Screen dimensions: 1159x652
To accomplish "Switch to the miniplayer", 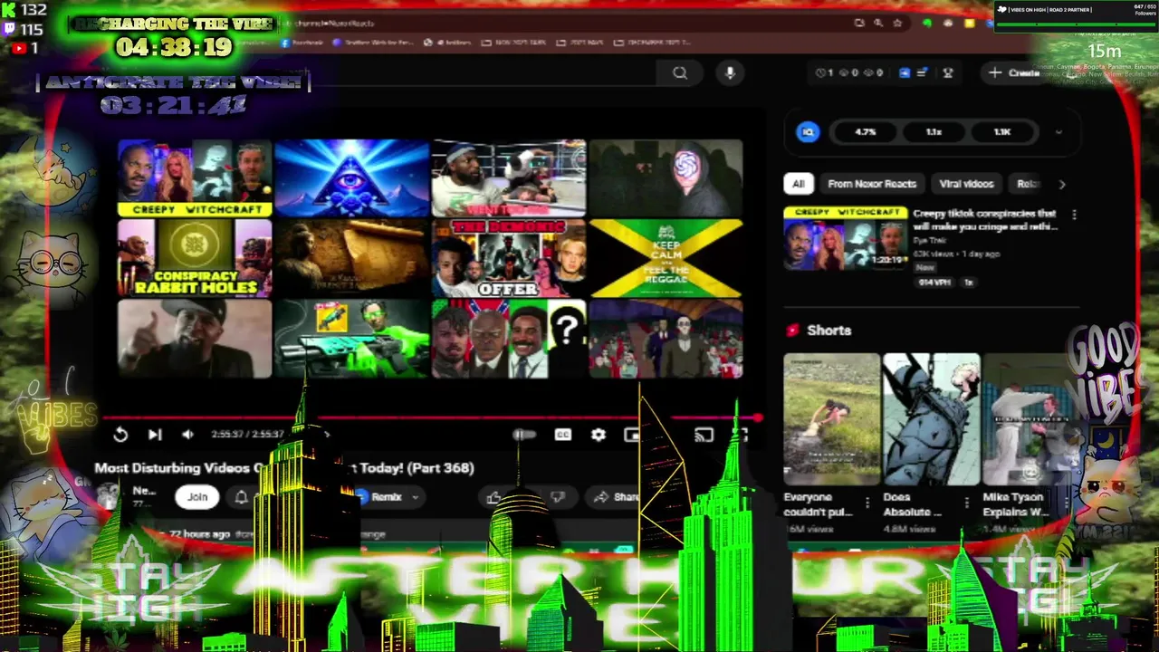I will [x=633, y=435].
